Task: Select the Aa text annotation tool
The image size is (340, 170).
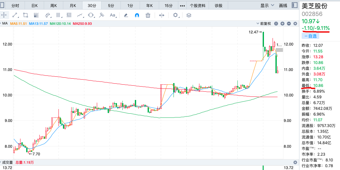Action: coord(112,15)
